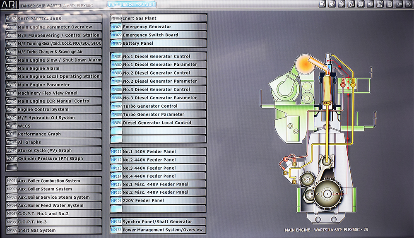Click the tilted book icon in toolbar
Viewport: 414px width, 238px height.
pyautogui.click(x=342, y=4)
